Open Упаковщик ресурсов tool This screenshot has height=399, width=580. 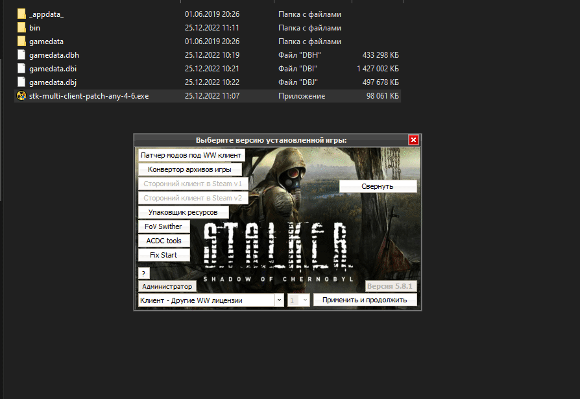183,212
